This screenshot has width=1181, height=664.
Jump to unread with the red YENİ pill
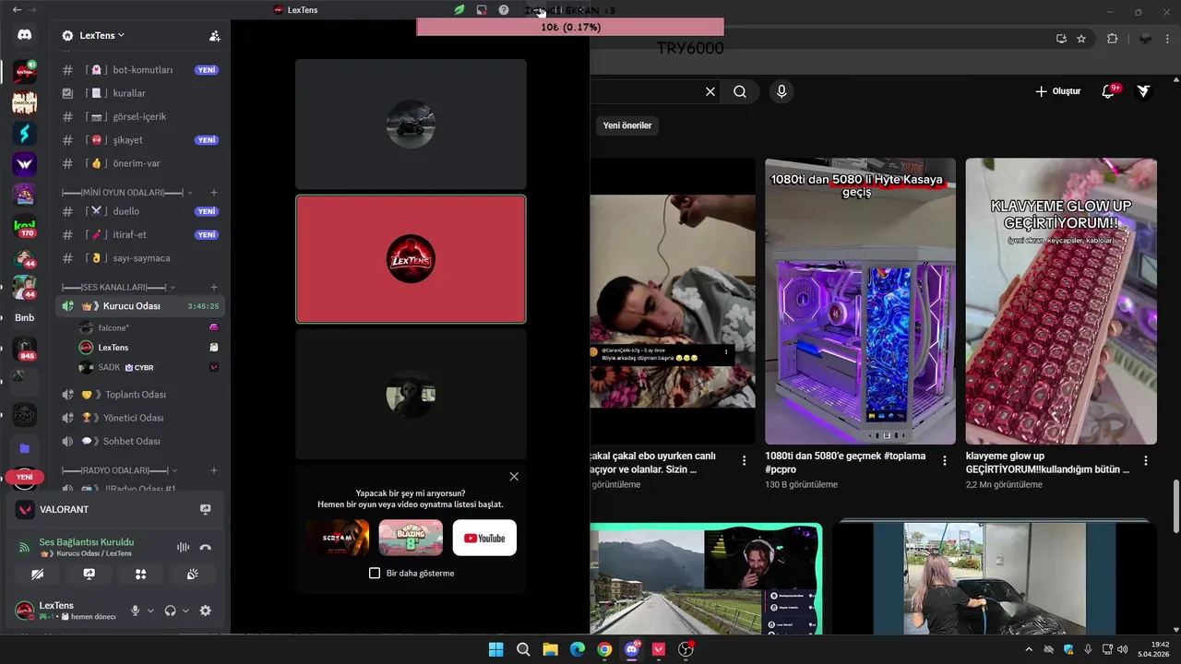coord(25,477)
